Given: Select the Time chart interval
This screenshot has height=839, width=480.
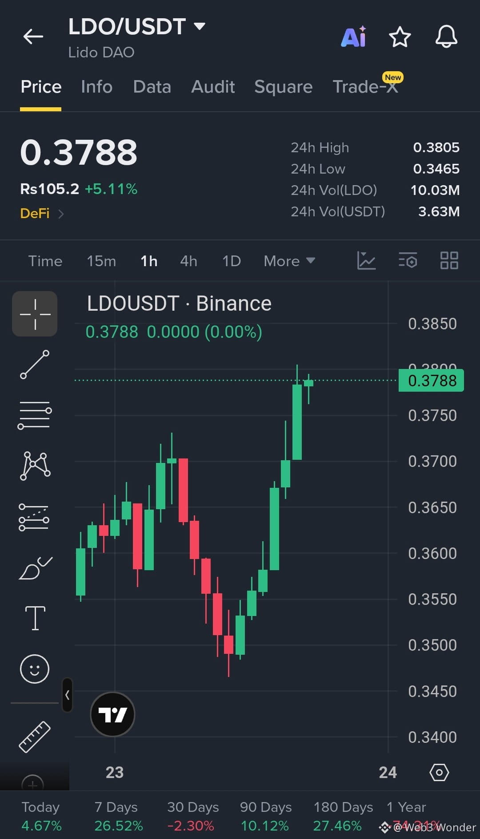Looking at the screenshot, I should pyautogui.click(x=45, y=261).
